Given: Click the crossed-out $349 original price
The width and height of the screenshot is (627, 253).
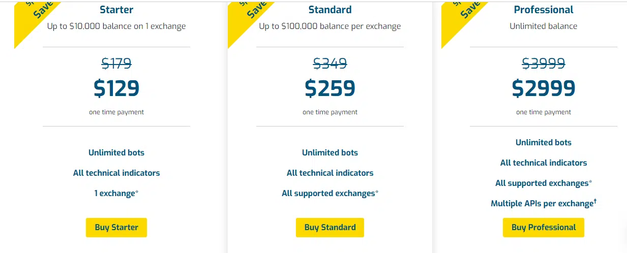Looking at the screenshot, I should tap(330, 64).
